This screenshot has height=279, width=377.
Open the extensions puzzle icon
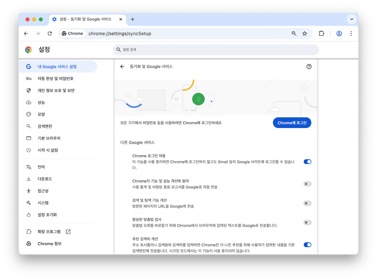(322, 34)
